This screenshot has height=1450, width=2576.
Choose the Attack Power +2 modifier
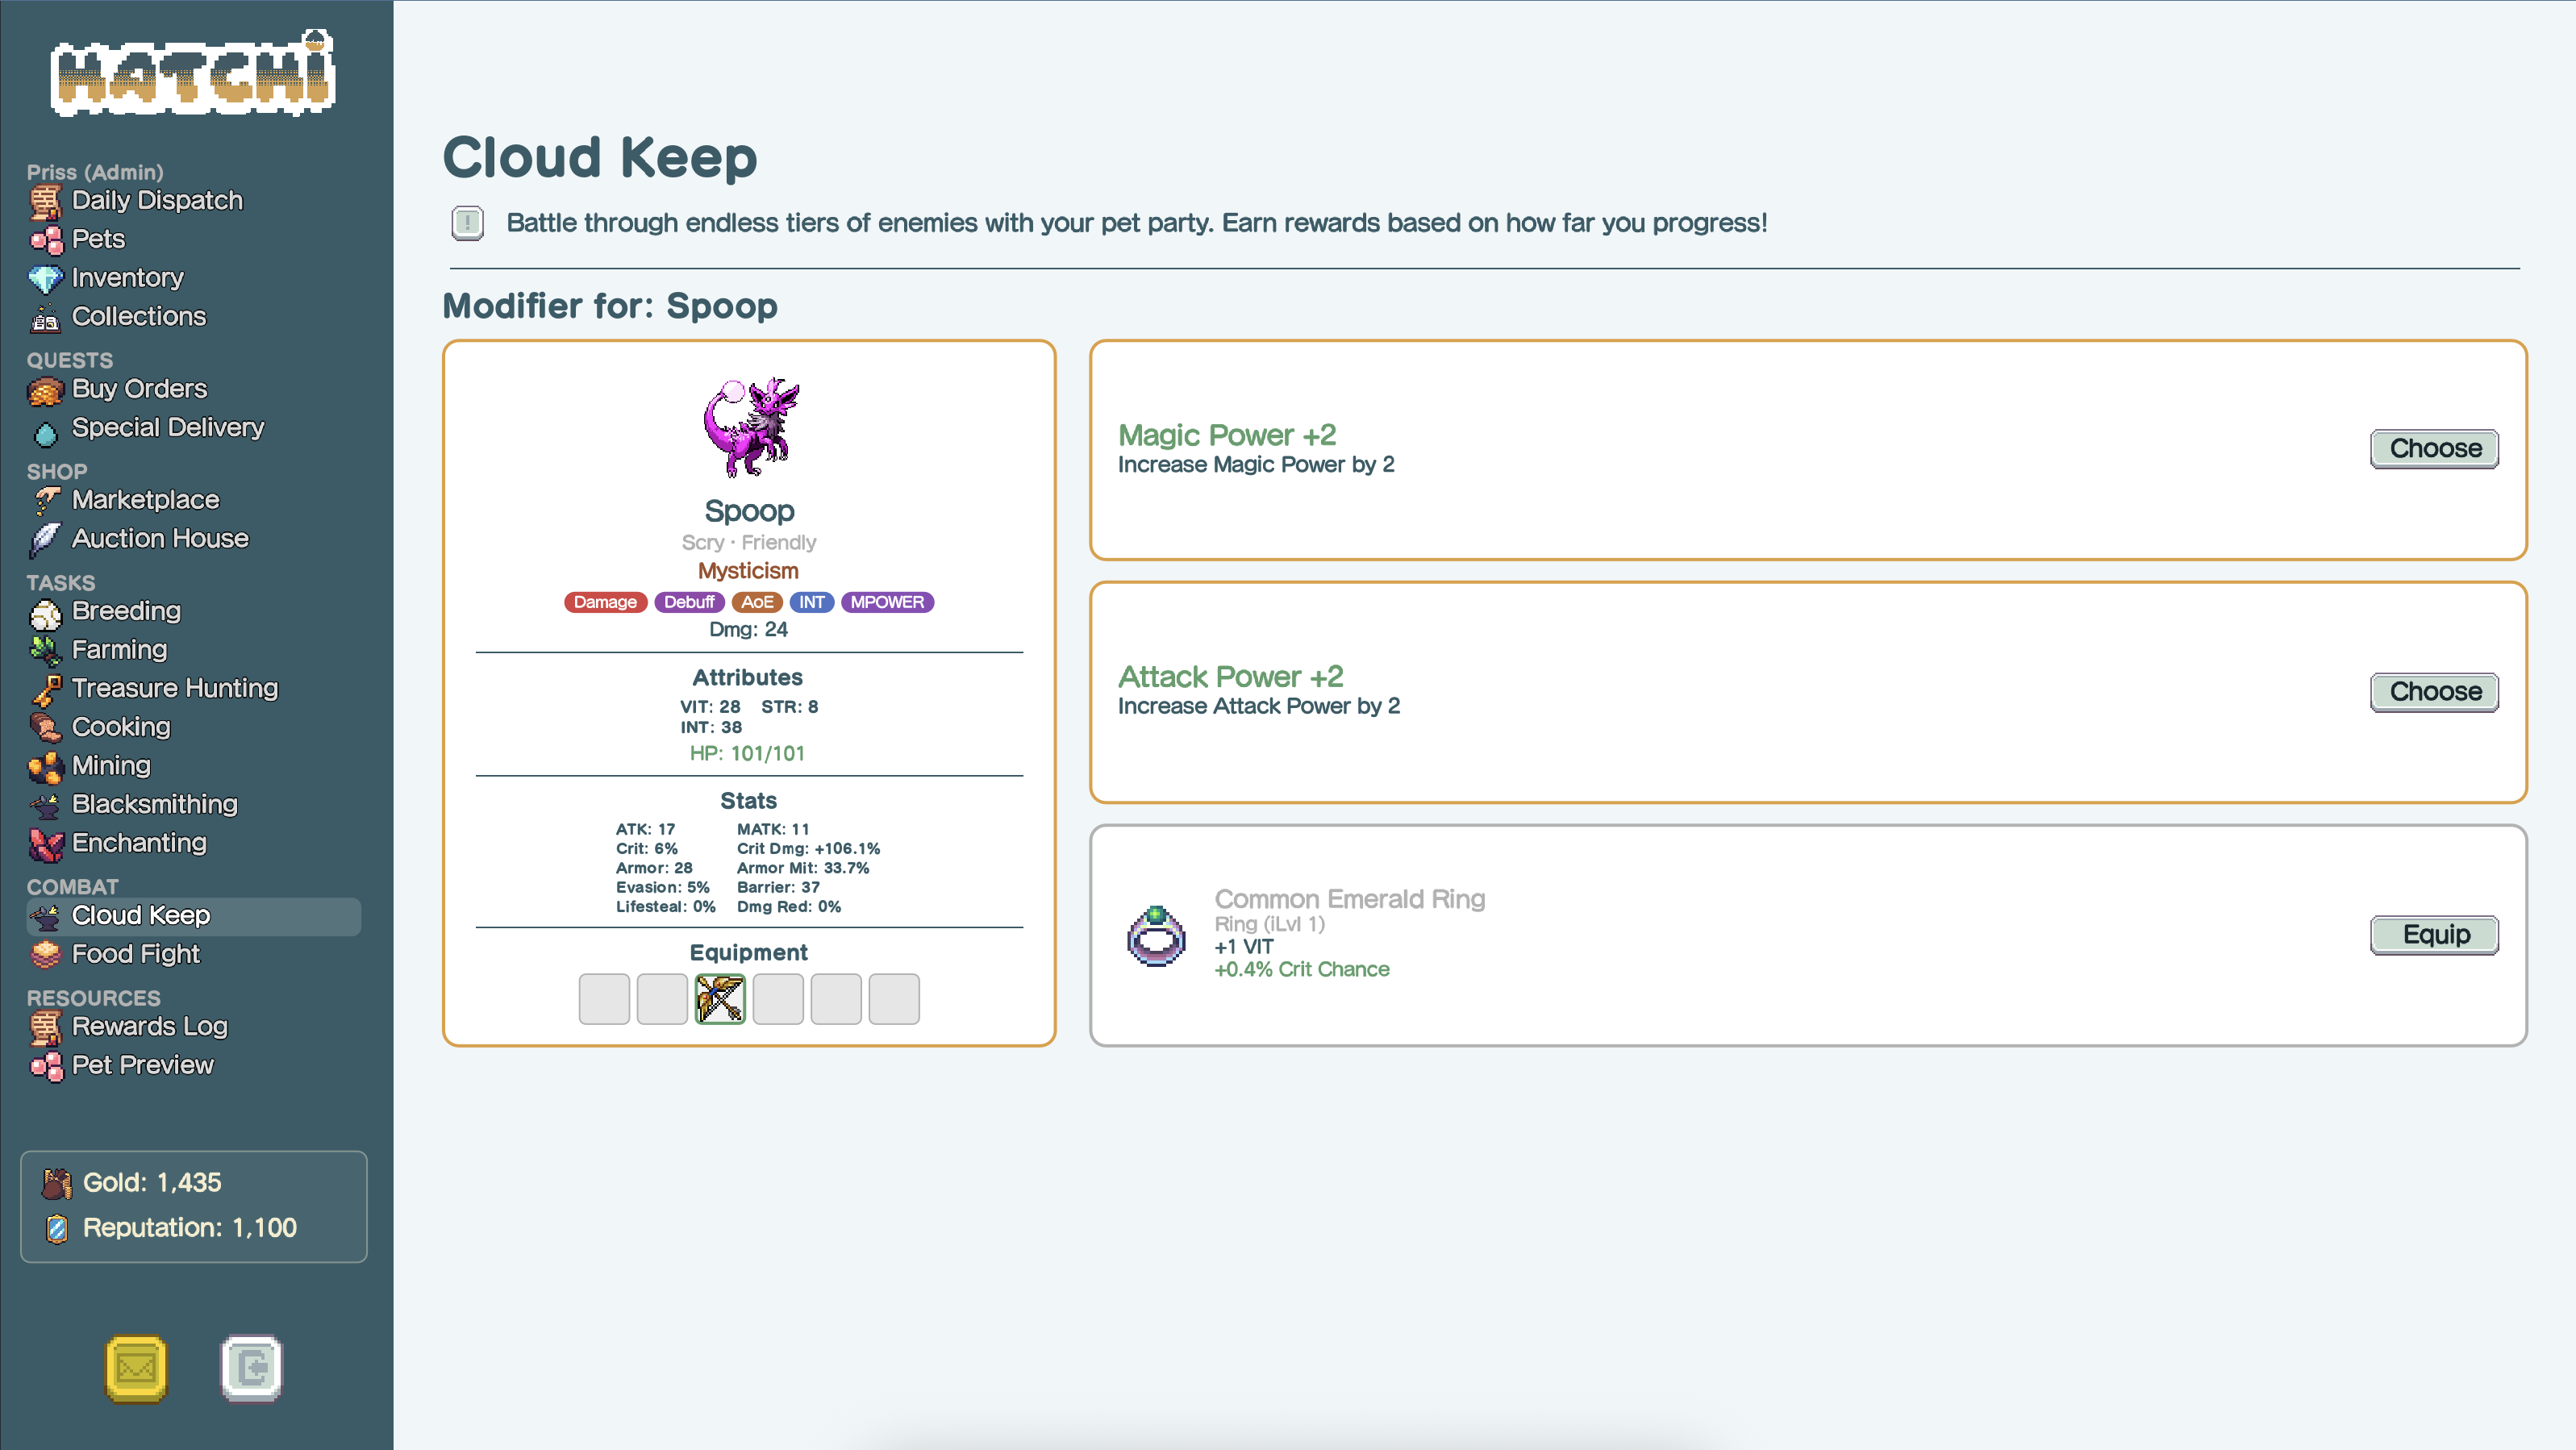pyautogui.click(x=2434, y=691)
